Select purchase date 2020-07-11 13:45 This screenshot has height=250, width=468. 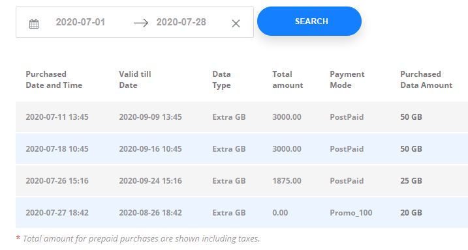click(x=57, y=117)
